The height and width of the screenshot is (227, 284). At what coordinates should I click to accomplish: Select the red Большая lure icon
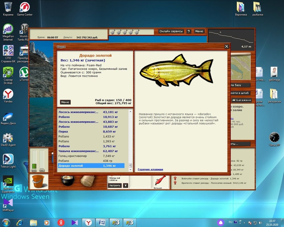click(158, 180)
